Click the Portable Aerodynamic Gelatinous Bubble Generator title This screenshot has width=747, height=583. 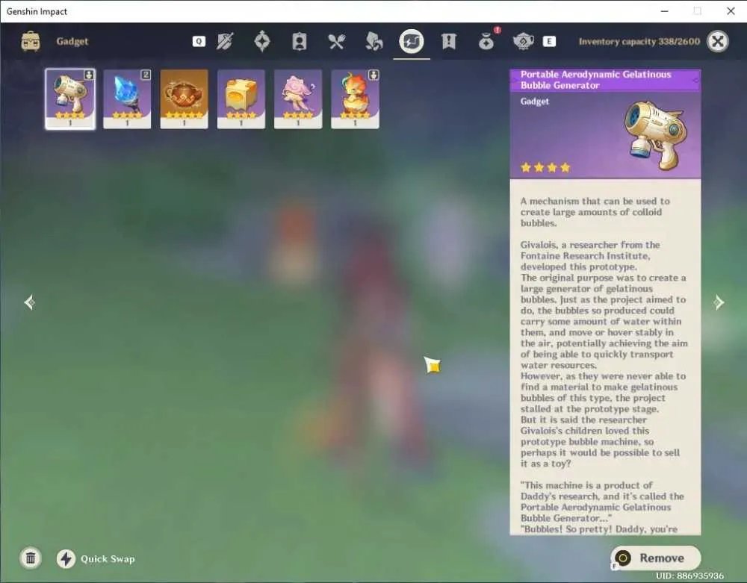[x=595, y=80]
